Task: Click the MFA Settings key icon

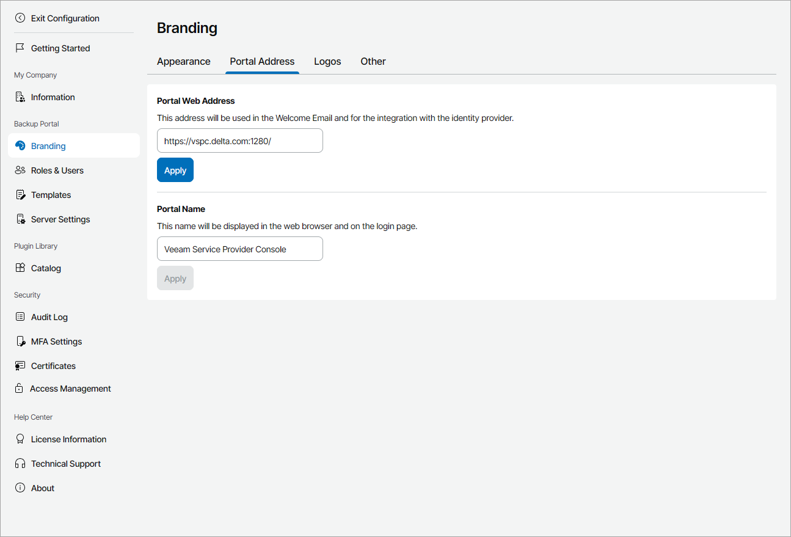Action: click(x=20, y=342)
